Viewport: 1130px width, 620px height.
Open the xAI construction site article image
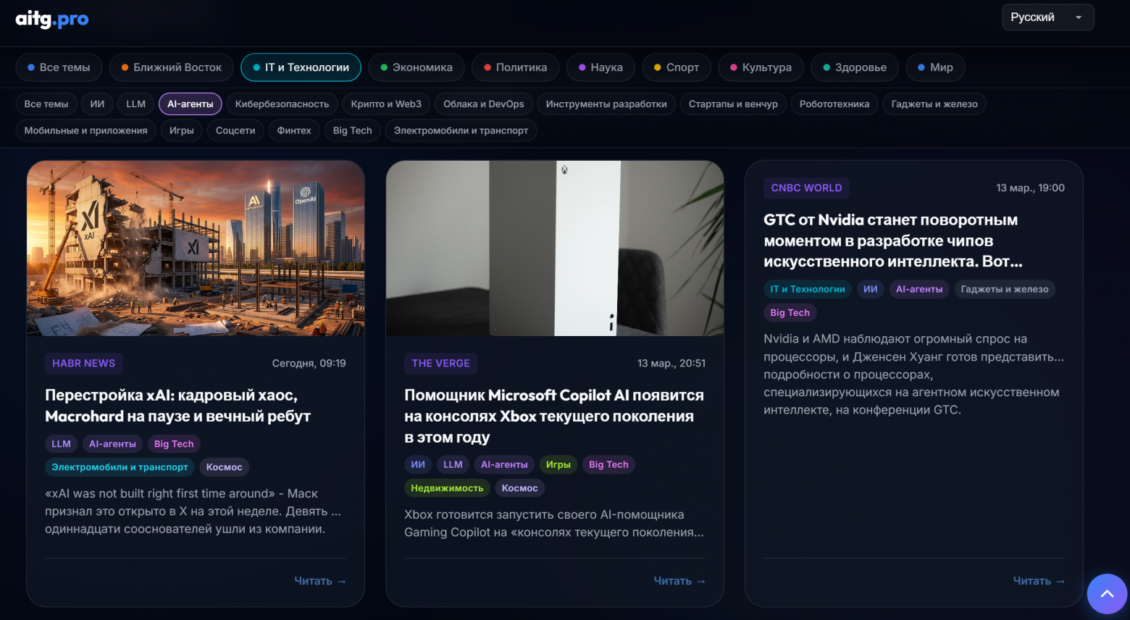(x=196, y=248)
